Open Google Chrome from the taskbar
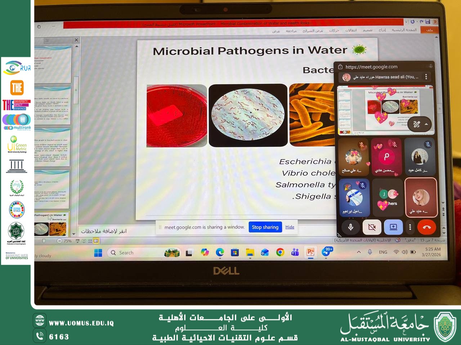Image resolution: width=461 pixels, height=345 pixels. [x=280, y=253]
